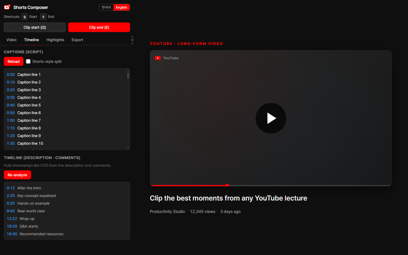
Task: Click the 12,345 views text
Action: pos(203,212)
